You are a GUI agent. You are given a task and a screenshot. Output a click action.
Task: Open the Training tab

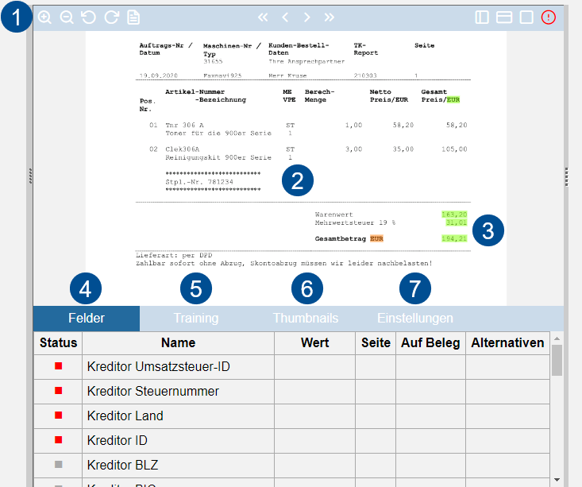(x=196, y=319)
